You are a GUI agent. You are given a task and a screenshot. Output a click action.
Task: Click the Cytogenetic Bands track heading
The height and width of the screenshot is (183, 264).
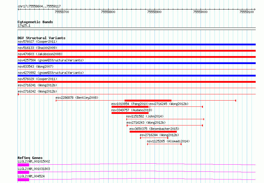35,22
